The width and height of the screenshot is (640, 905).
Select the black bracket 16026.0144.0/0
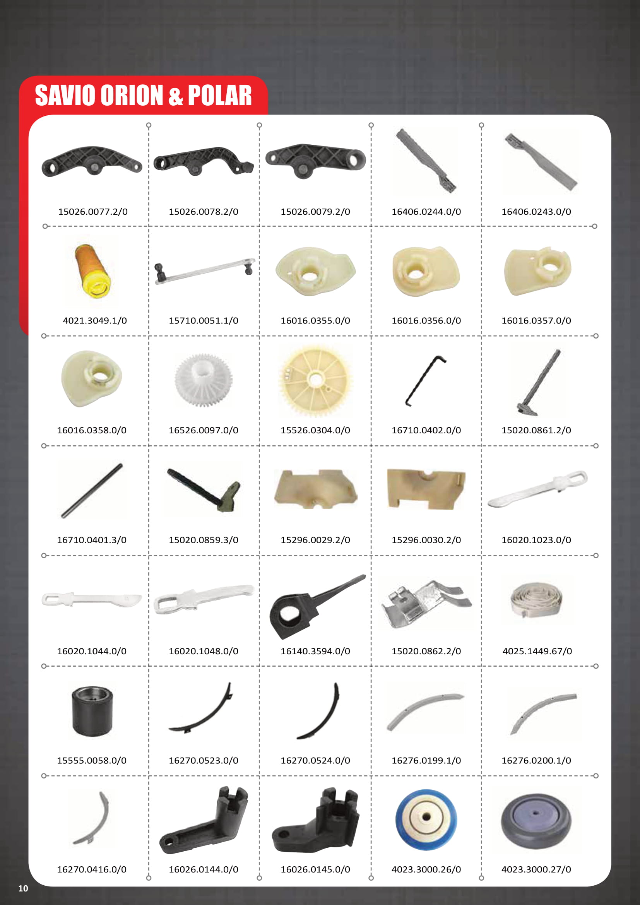[204, 820]
